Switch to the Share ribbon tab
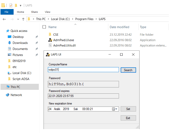Viewport: 169px width, 133px height. coord(34,12)
